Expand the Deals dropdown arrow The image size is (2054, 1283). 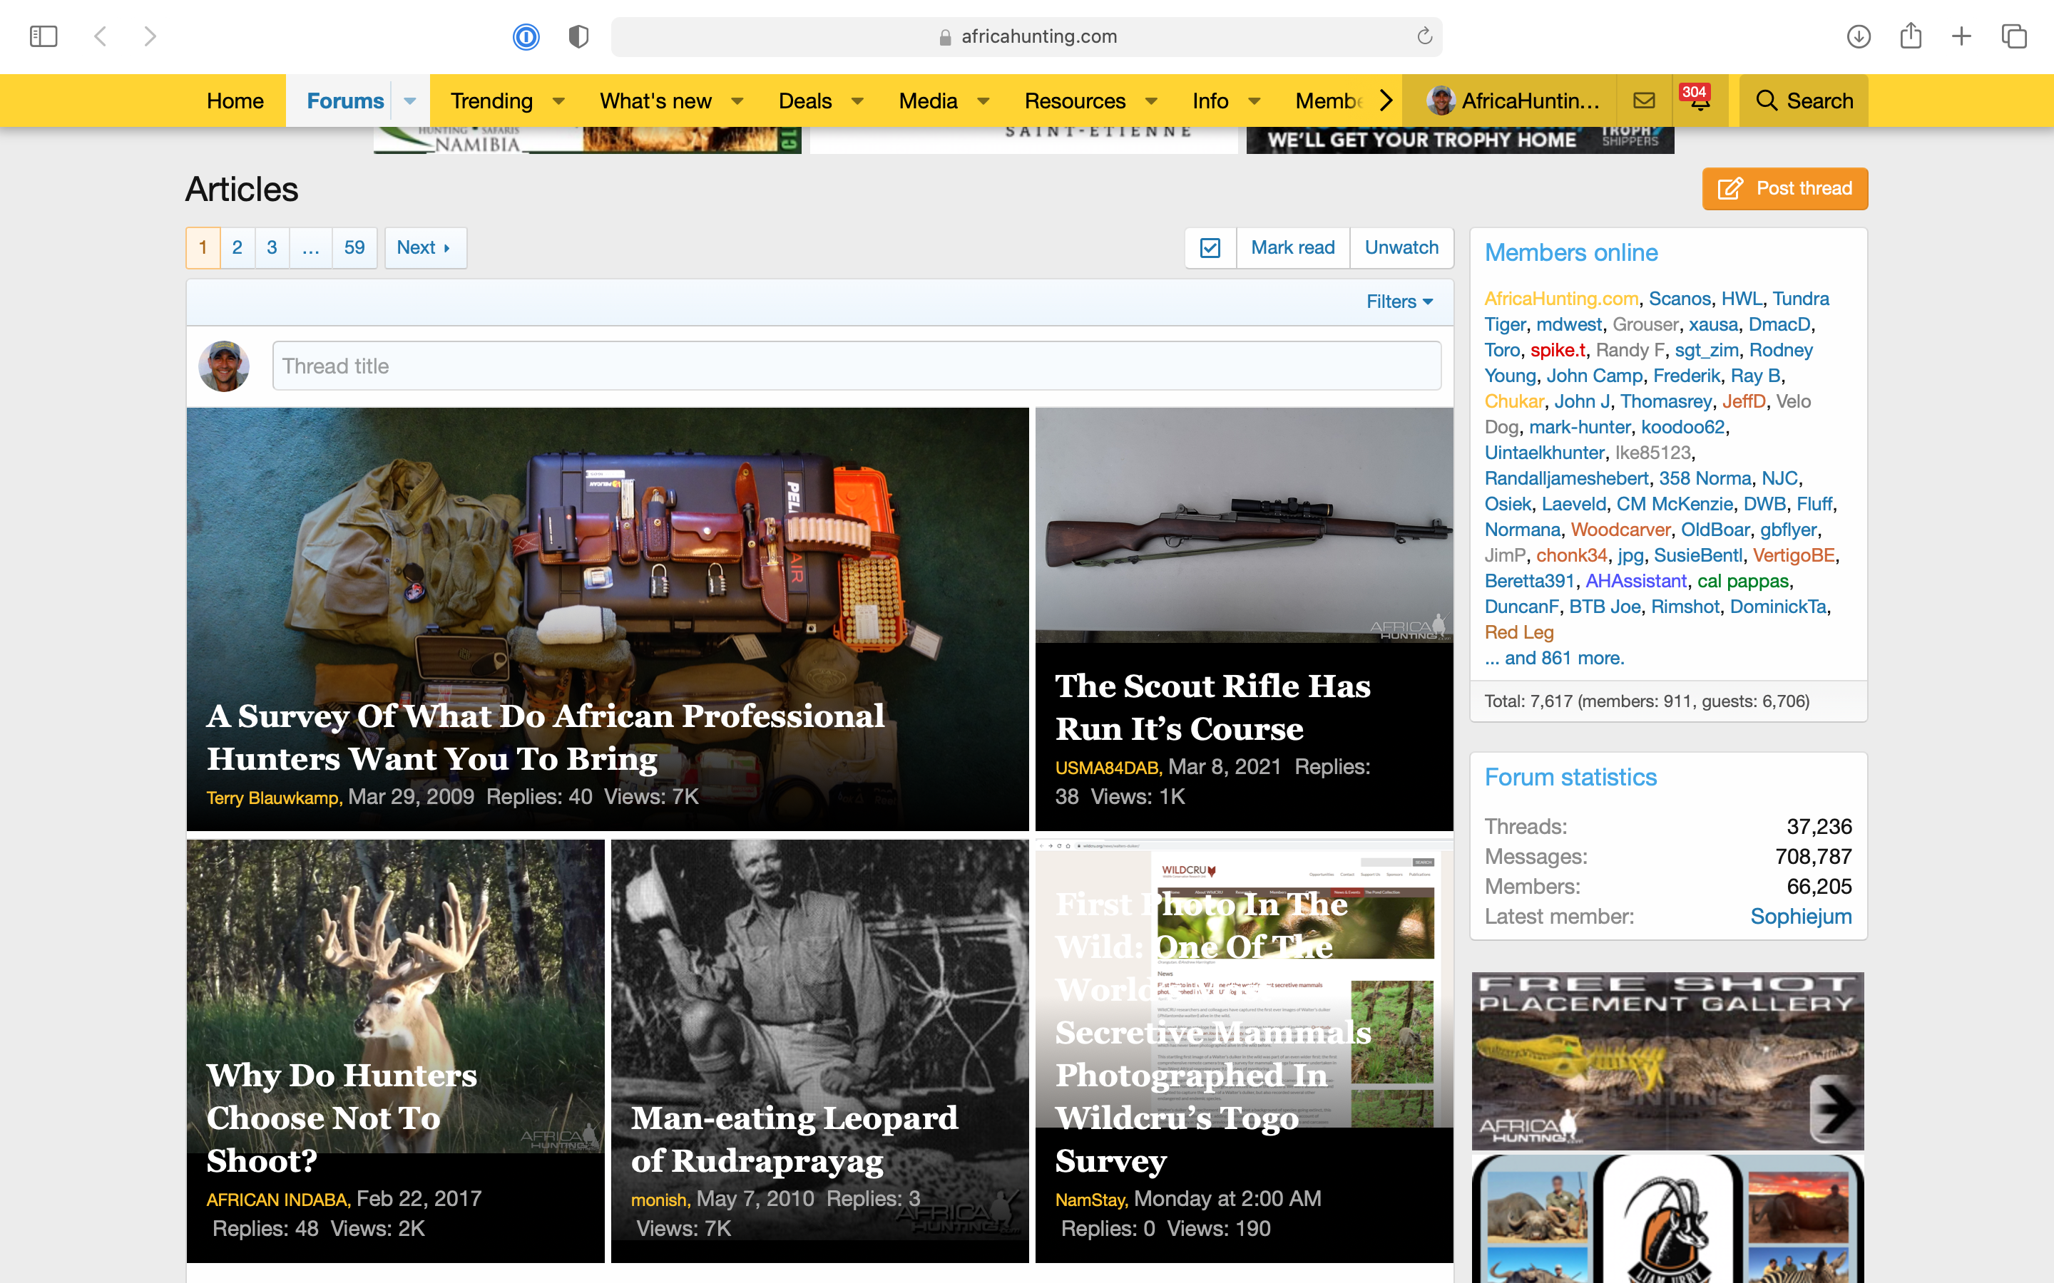coord(857,101)
